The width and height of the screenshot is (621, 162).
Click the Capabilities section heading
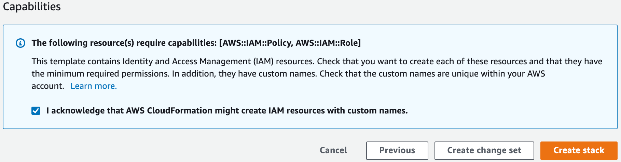pos(32,6)
